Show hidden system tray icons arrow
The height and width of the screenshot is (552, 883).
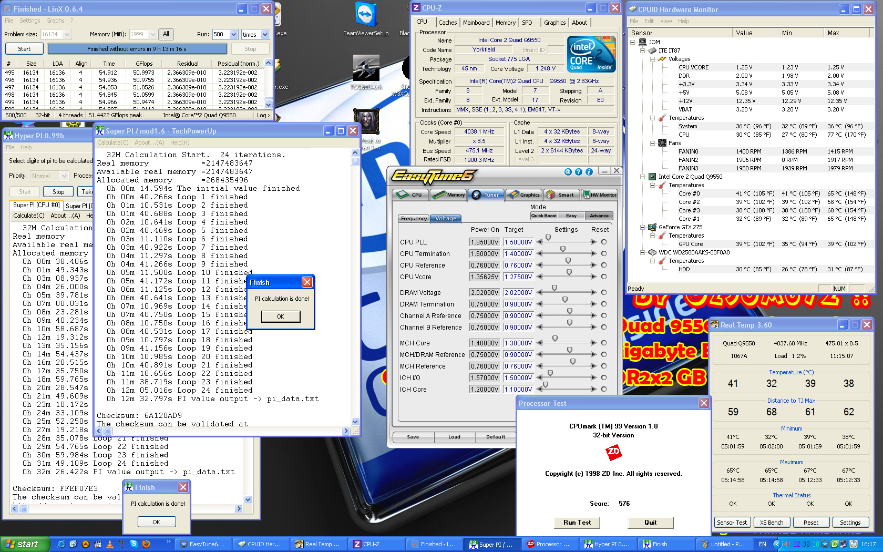tap(777, 544)
